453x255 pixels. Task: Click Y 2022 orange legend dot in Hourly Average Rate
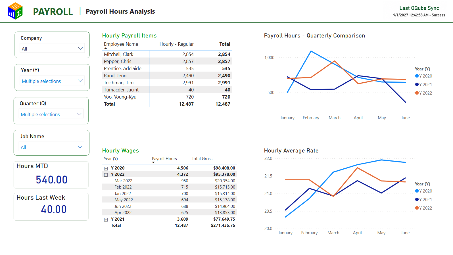pos(417,208)
